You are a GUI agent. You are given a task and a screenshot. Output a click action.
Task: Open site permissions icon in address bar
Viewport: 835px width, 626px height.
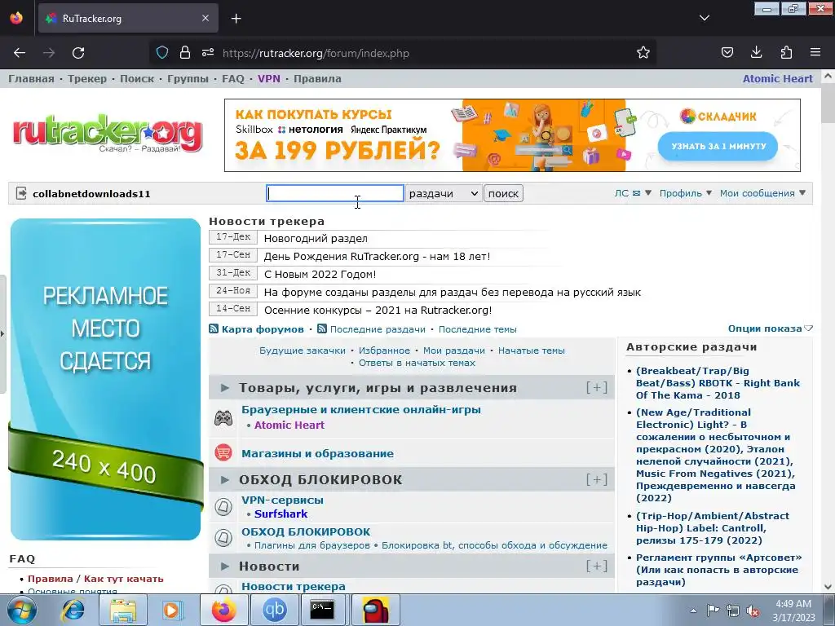pos(208,53)
